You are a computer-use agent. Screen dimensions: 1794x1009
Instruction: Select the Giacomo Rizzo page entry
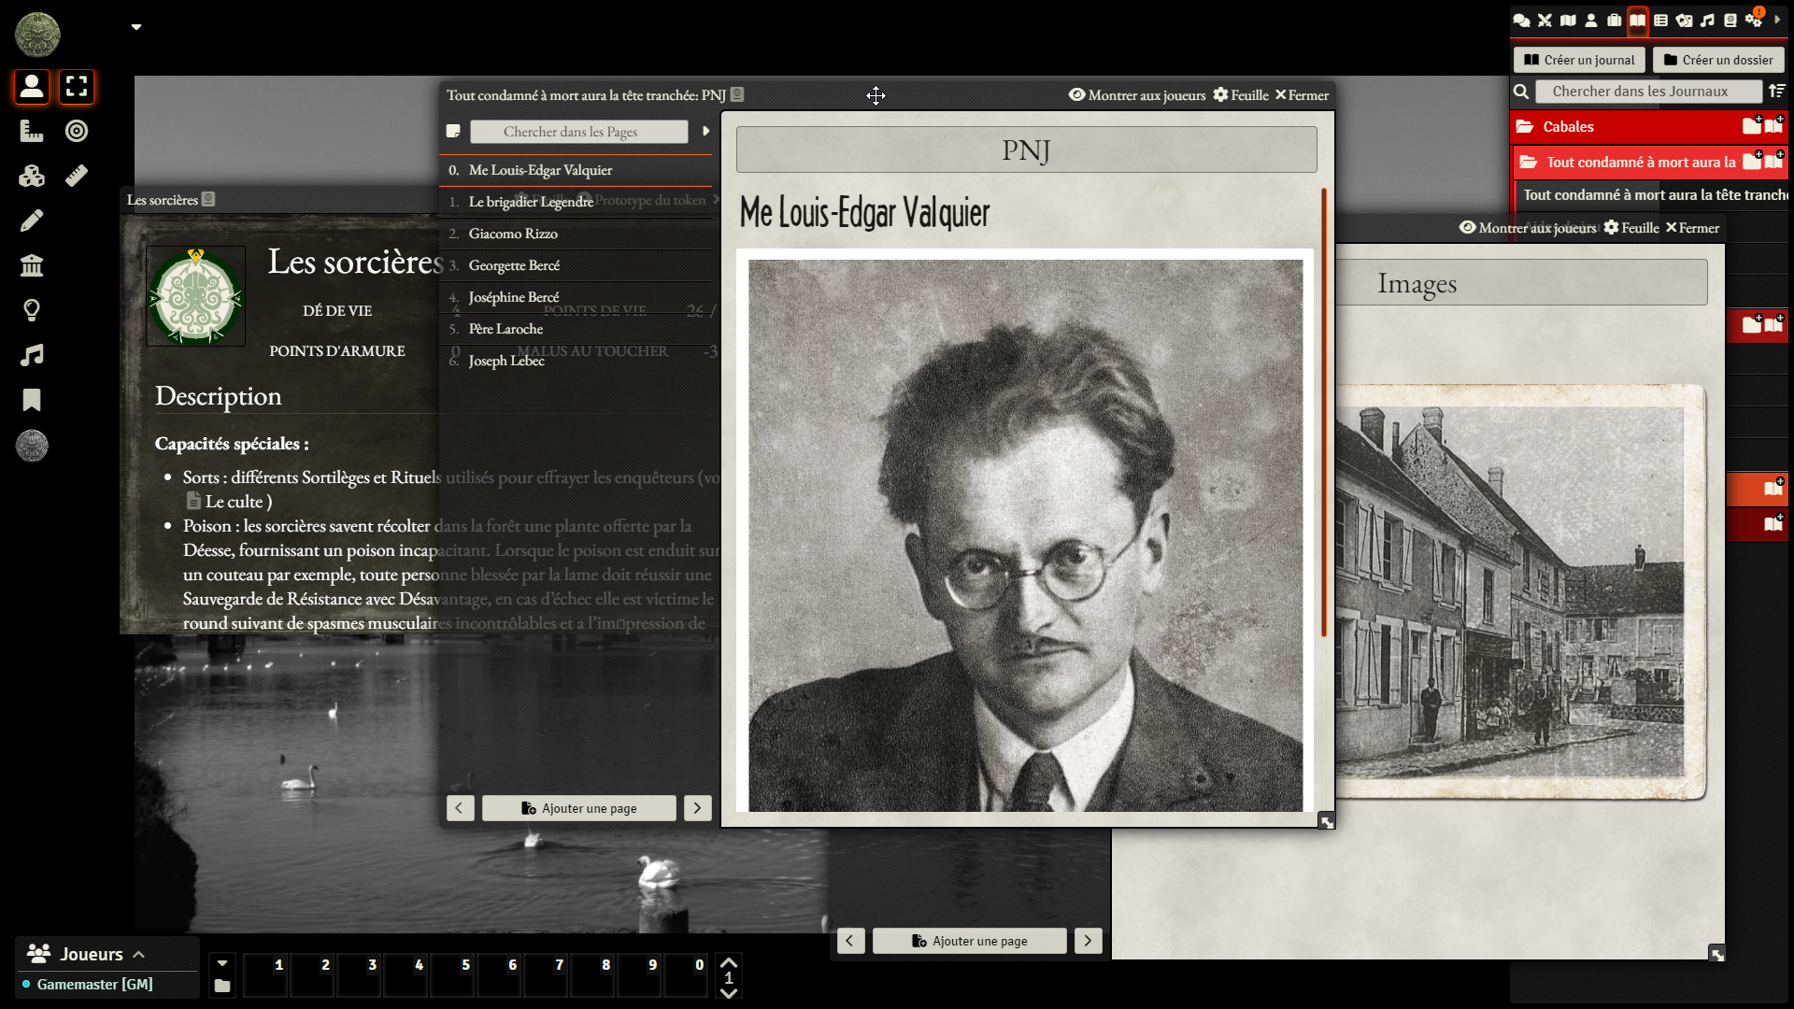click(513, 234)
